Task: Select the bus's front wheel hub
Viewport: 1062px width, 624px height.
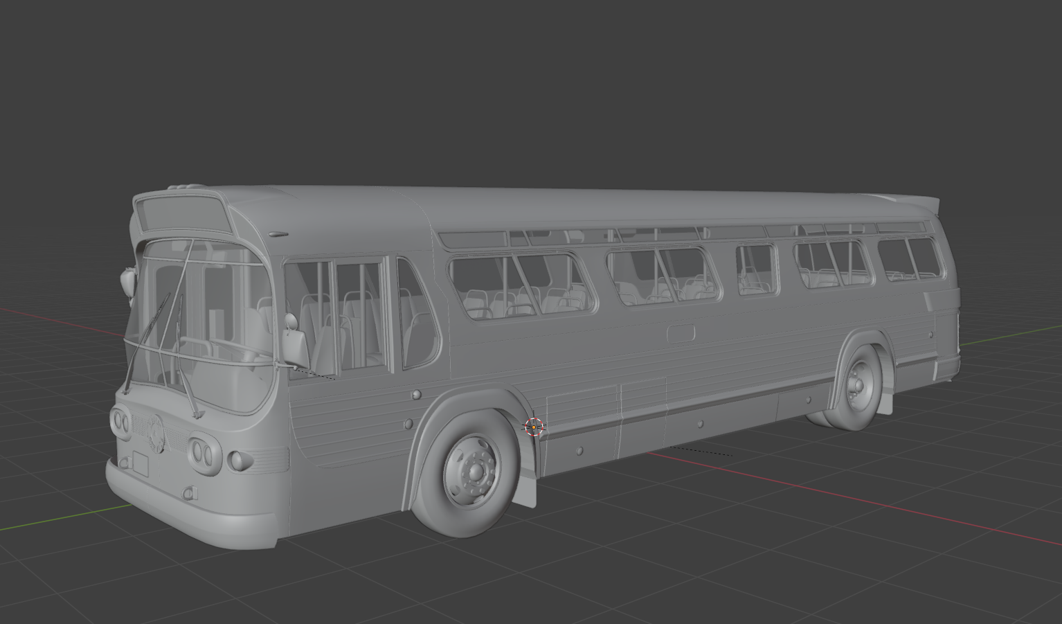Action: (476, 471)
